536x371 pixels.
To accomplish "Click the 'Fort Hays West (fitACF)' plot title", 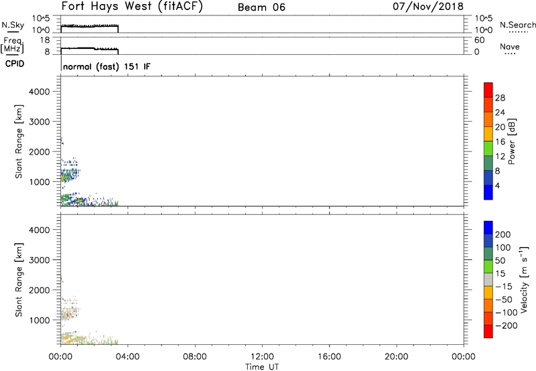I will click(x=132, y=6).
